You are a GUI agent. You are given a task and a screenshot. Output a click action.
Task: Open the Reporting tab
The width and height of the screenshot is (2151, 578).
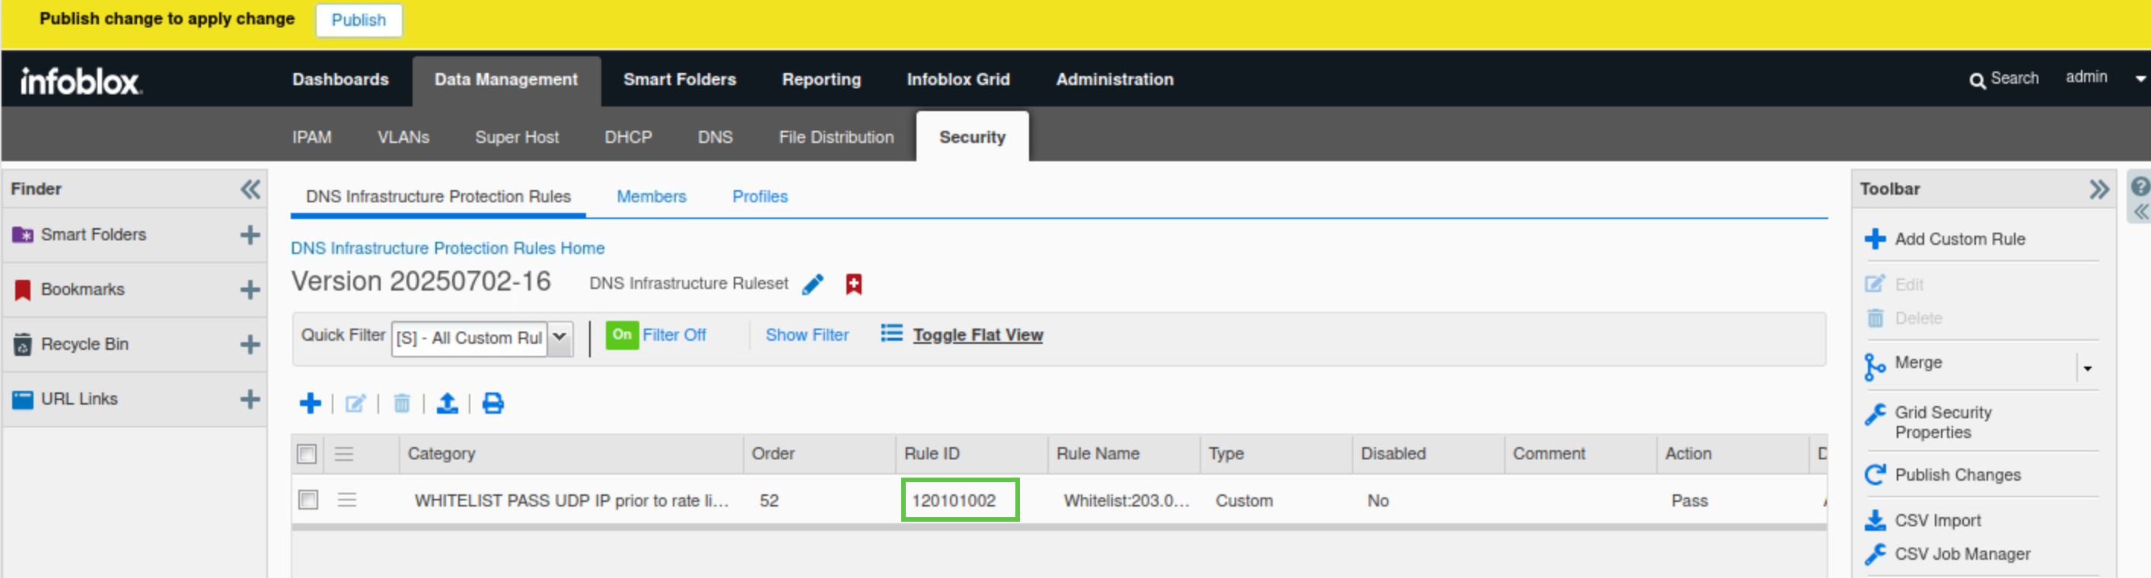[x=821, y=79]
